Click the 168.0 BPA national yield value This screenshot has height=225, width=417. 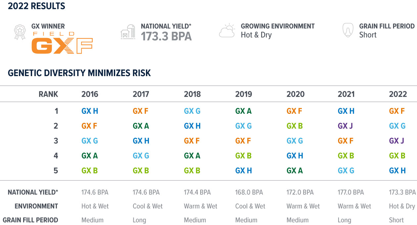[x=249, y=192]
